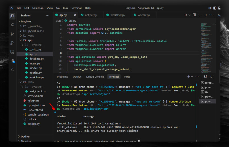Select the temp... terminal instance

point(207,83)
